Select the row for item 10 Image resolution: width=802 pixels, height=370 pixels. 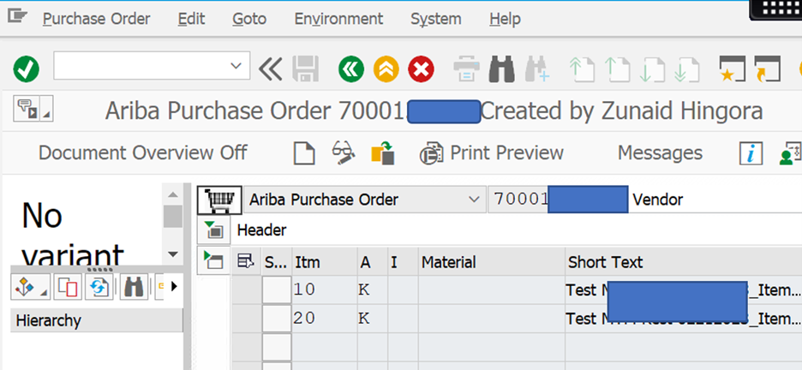click(277, 290)
